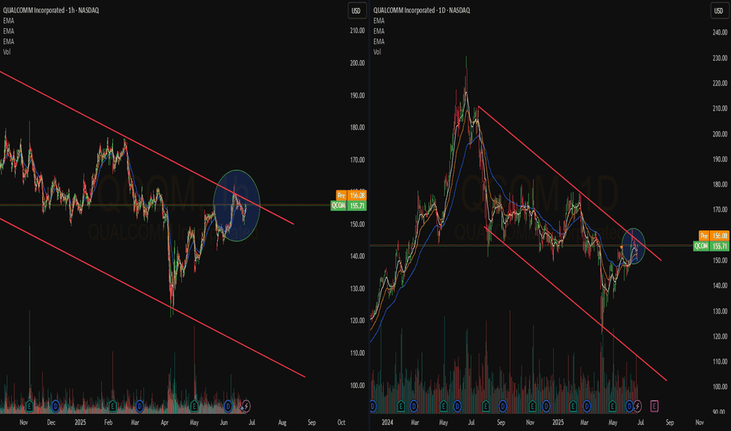Image resolution: width=731 pixels, height=431 pixels.
Task: Open the March dividend marker on 1h chart
Action: pyautogui.click(x=140, y=406)
